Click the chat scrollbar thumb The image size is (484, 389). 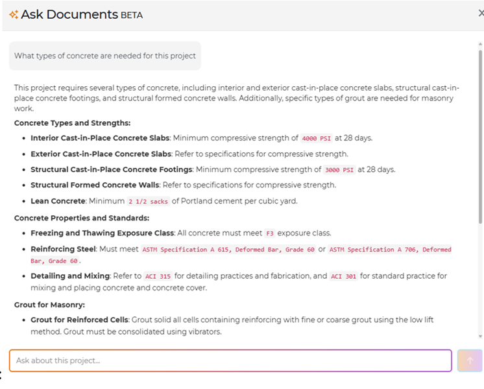(x=480, y=136)
